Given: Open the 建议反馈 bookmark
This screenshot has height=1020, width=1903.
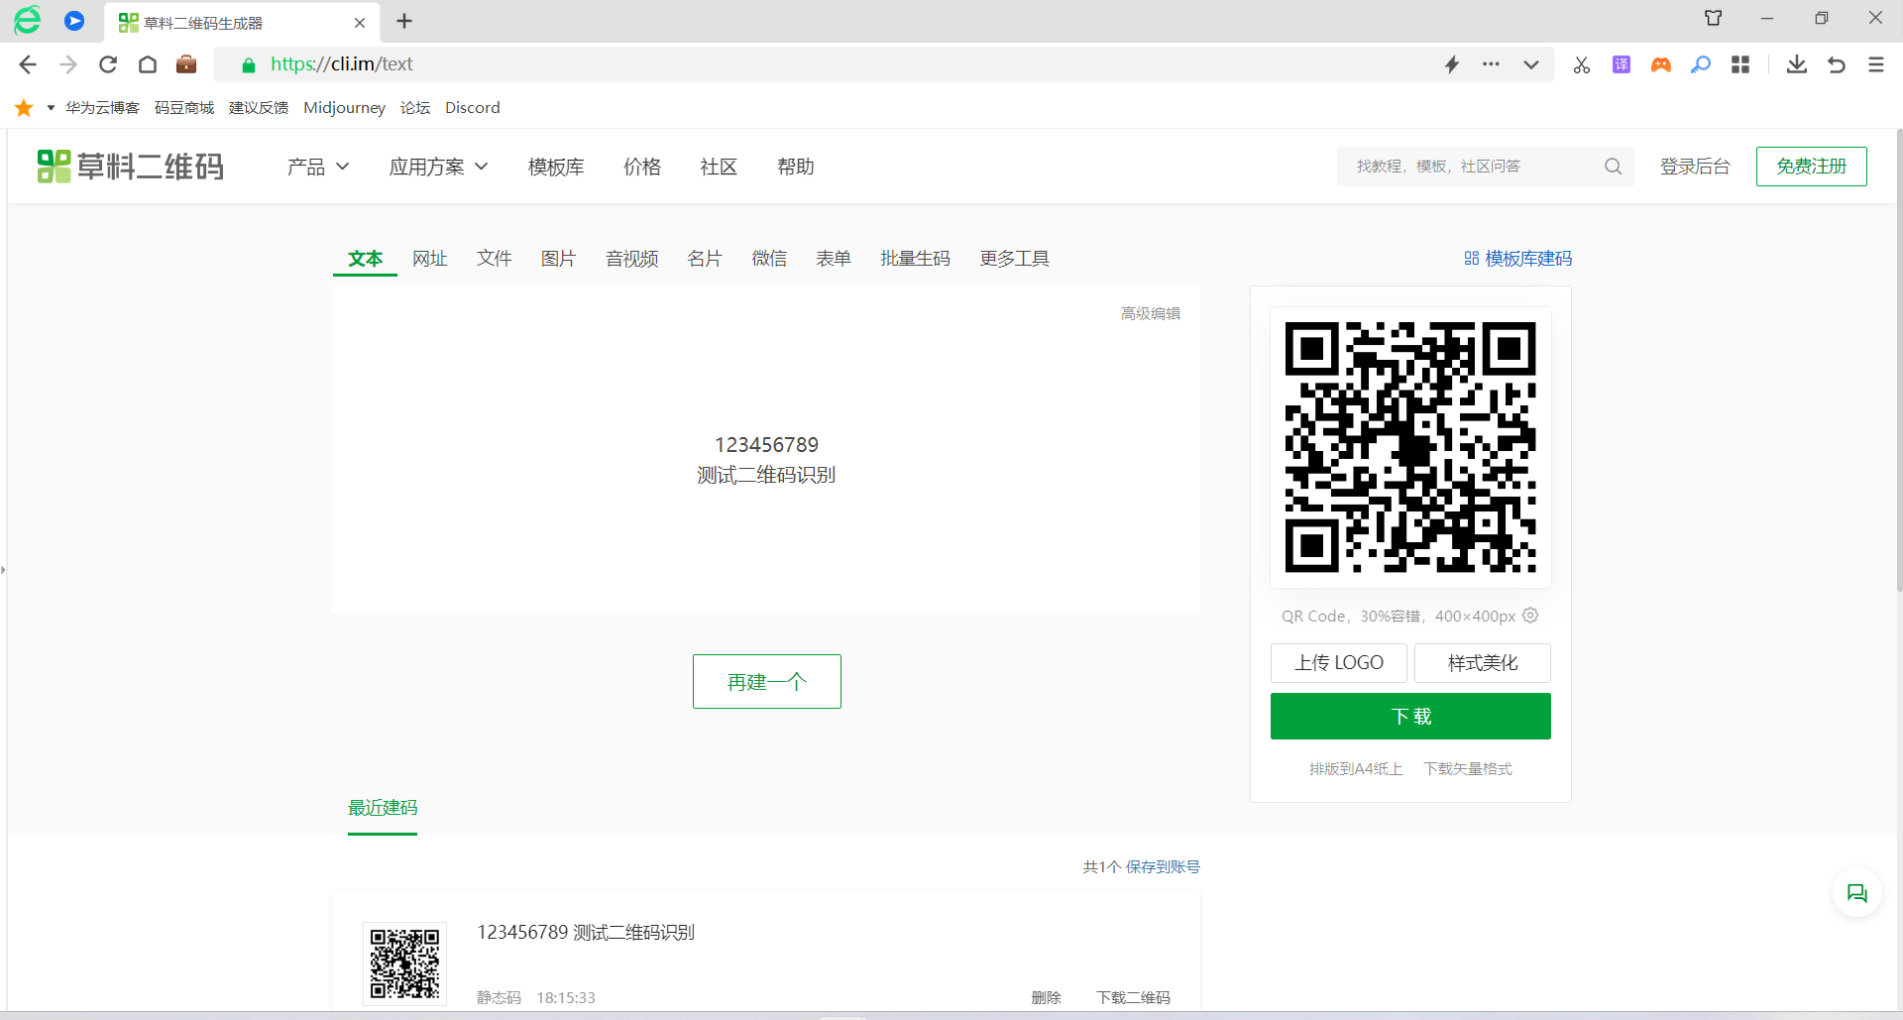Looking at the screenshot, I should (259, 107).
